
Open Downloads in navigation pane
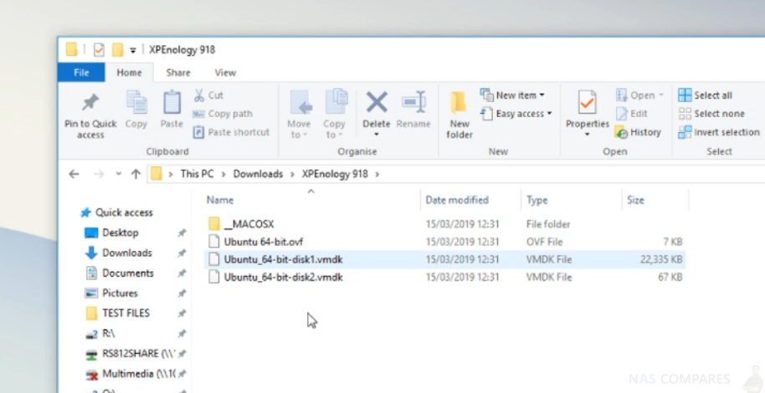pos(127,253)
